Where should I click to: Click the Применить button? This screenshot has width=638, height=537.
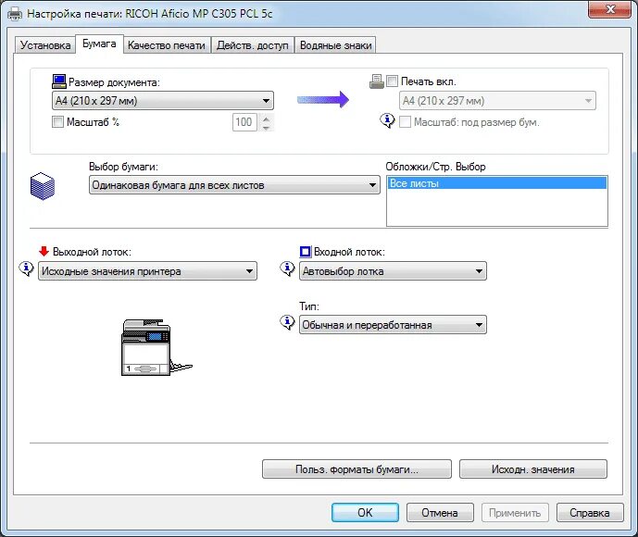515,513
